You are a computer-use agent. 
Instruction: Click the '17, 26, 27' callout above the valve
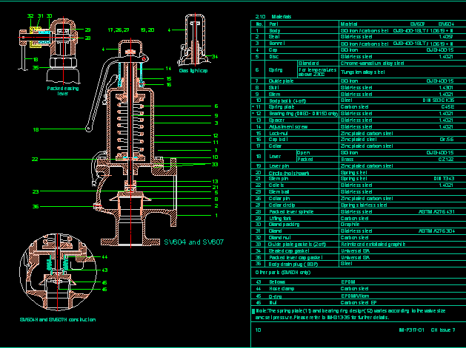(119, 30)
